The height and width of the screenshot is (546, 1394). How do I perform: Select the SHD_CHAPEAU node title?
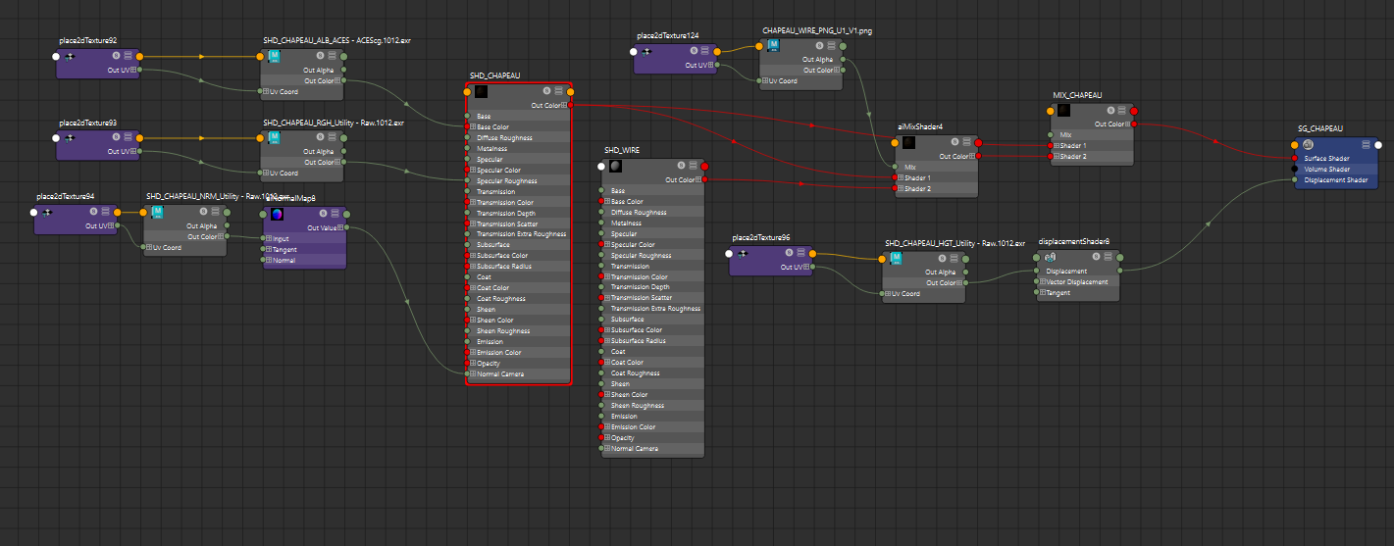[494, 75]
